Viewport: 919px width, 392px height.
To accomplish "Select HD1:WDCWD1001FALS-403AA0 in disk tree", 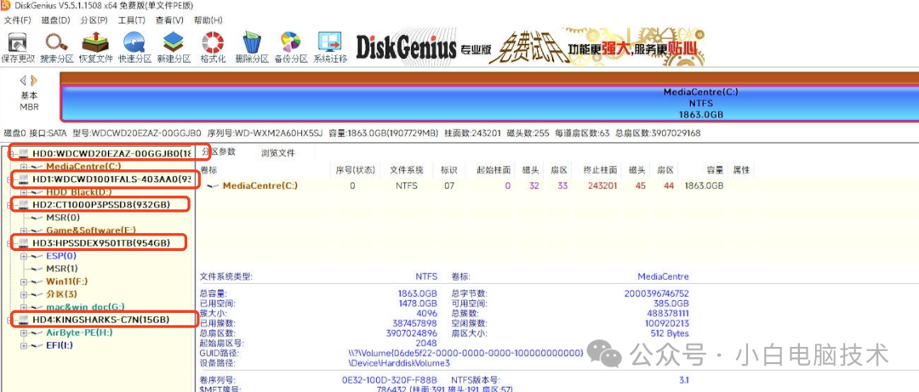I will click(112, 179).
